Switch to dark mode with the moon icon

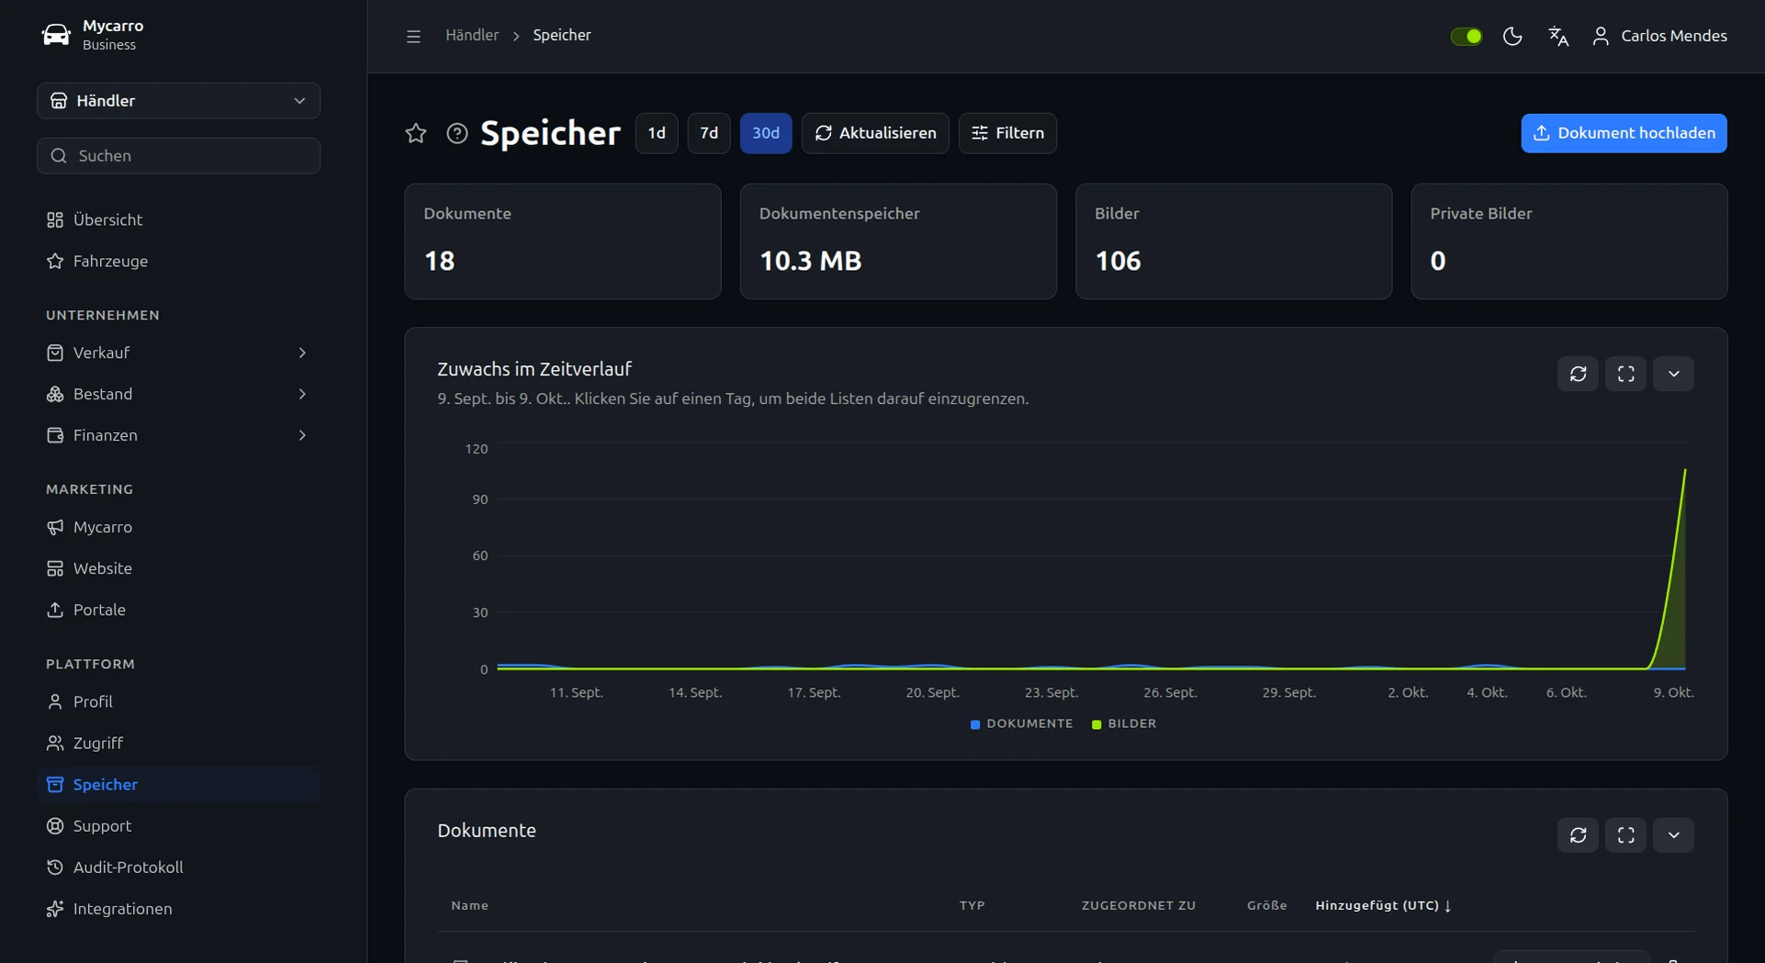click(1512, 36)
